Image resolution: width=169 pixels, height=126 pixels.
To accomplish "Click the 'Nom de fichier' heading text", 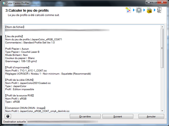I will tap(15, 27).
